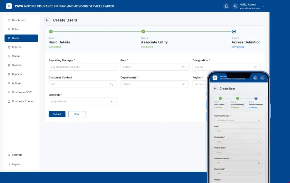Click the Reports sidebar icon

tap(9, 74)
